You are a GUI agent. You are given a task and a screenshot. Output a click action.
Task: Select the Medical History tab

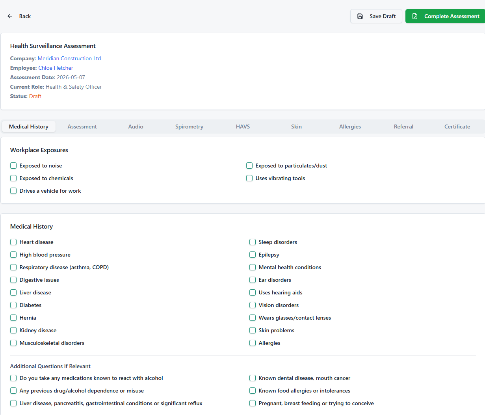(29, 127)
